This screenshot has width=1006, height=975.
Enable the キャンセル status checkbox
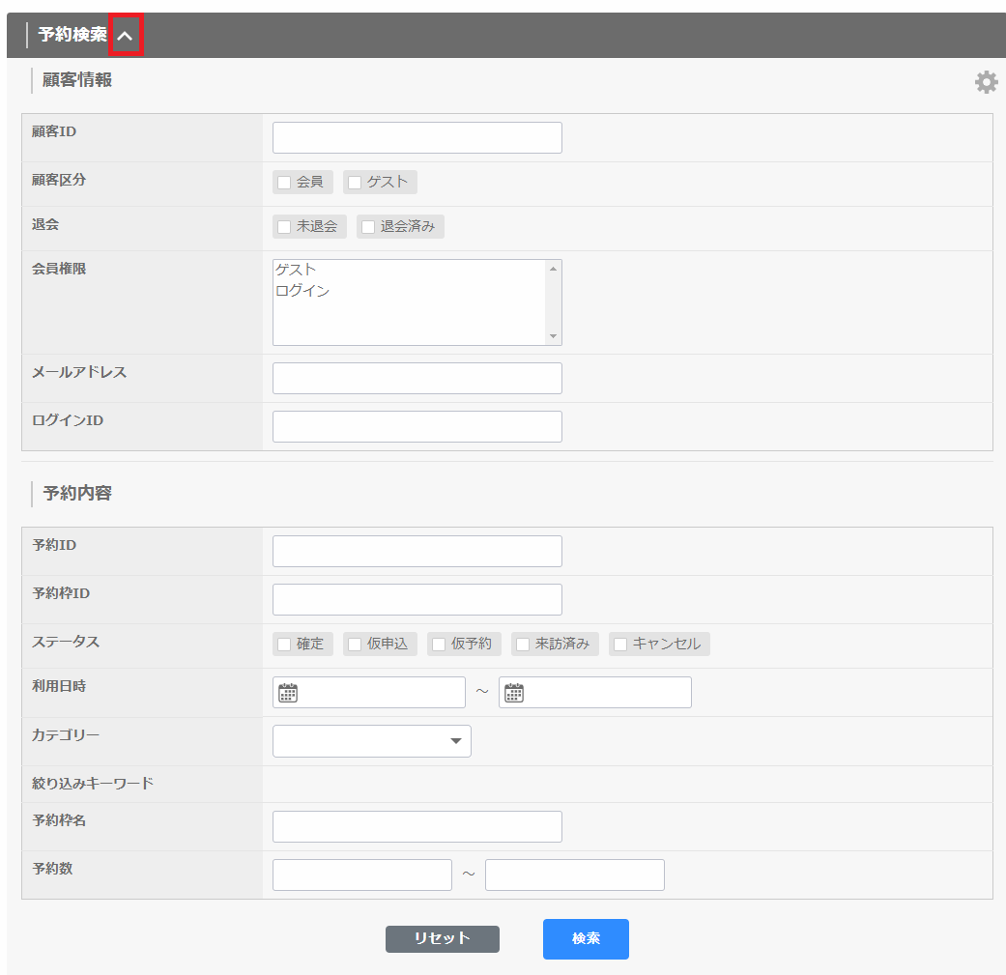pyautogui.click(x=620, y=645)
